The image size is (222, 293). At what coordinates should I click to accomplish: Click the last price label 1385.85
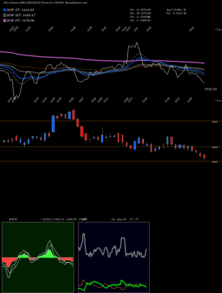click(x=210, y=89)
